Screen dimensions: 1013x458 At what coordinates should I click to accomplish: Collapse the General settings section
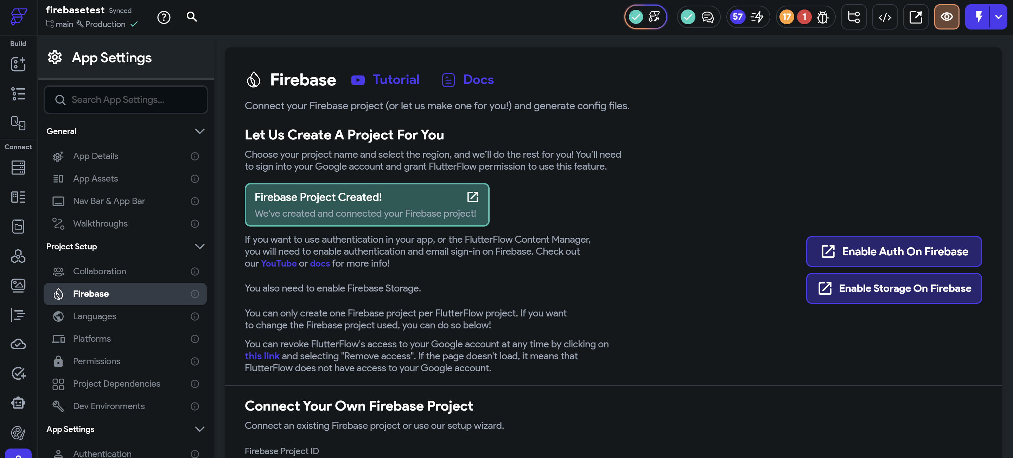click(199, 132)
